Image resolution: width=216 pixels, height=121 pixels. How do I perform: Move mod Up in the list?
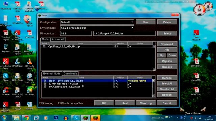[x=162, y=55]
